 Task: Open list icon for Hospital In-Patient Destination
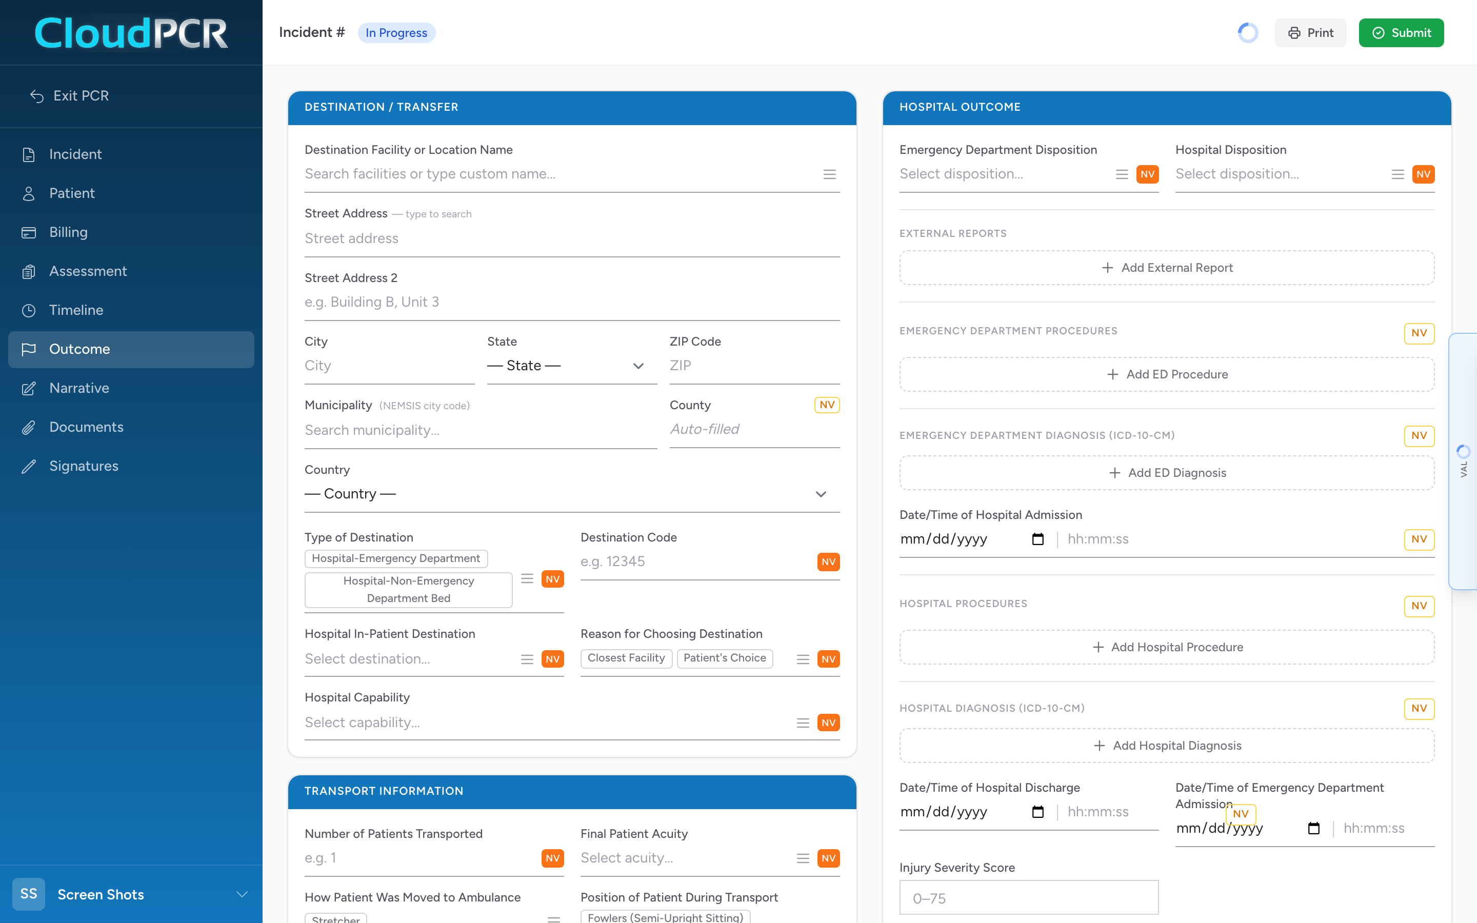click(527, 659)
